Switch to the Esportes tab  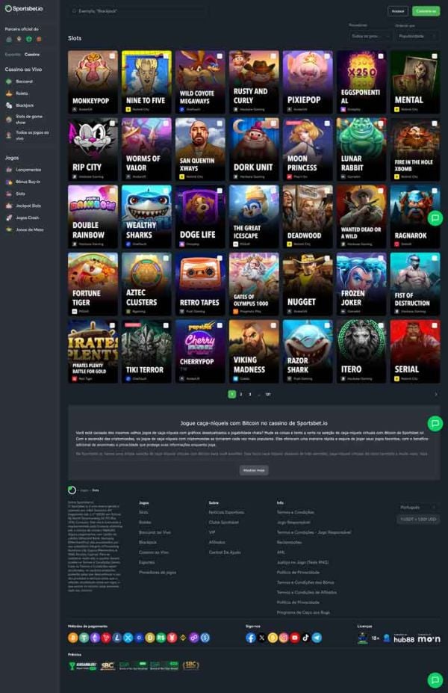[13, 55]
